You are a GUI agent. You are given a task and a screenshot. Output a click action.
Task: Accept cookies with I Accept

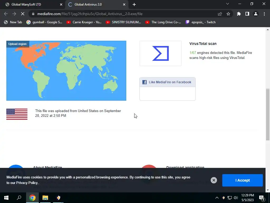pyautogui.click(x=243, y=180)
